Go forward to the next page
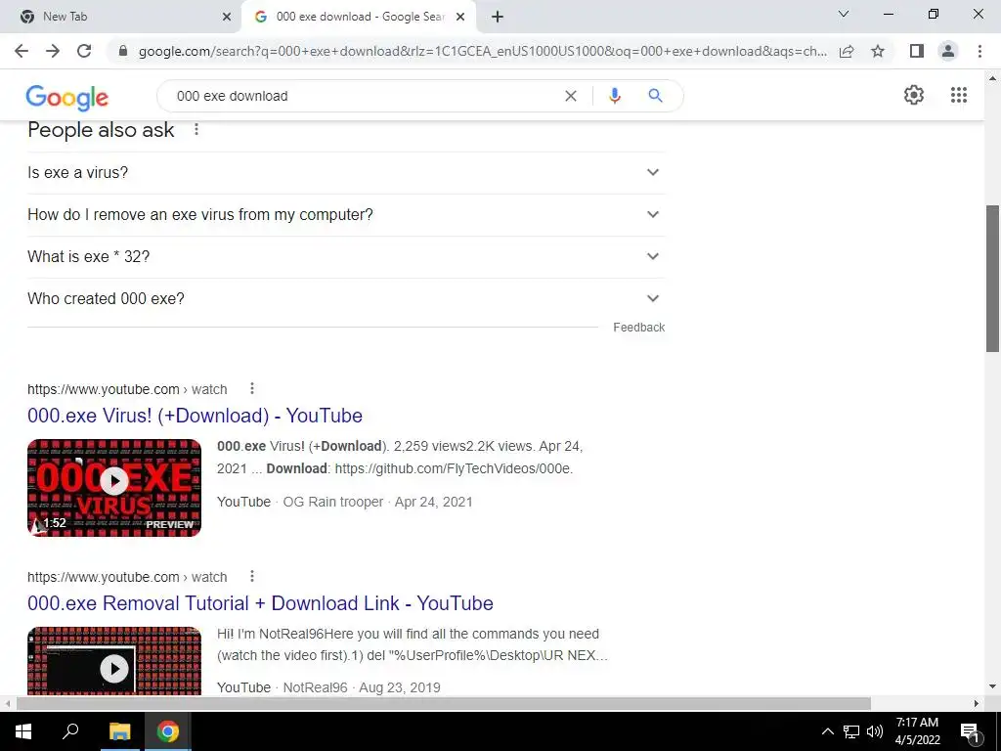Image resolution: width=1001 pixels, height=751 pixels. pos(53,51)
